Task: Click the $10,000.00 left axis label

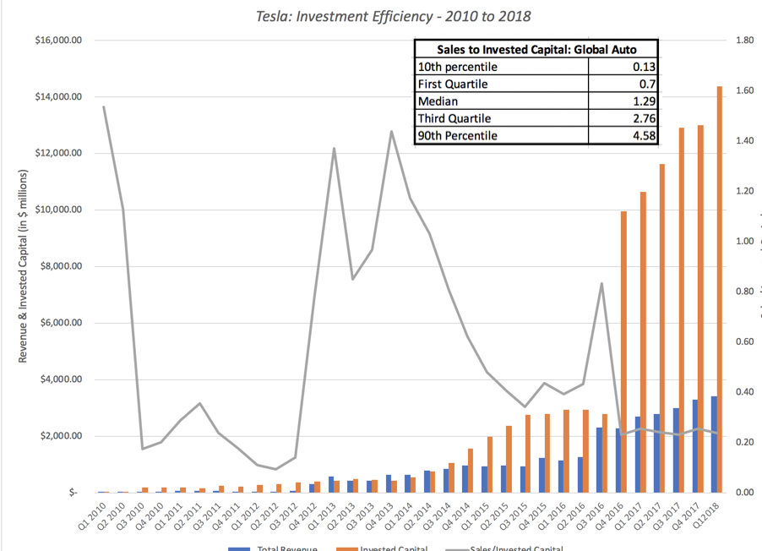Action: click(58, 210)
